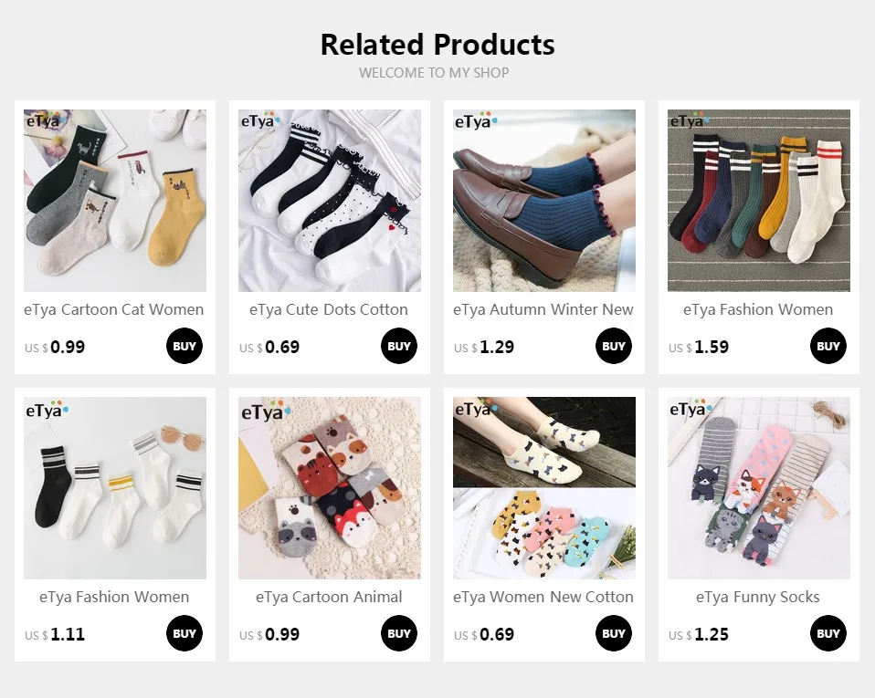Open the cartoon cat socks product image
Screen dimensions: 875x698
115,201
